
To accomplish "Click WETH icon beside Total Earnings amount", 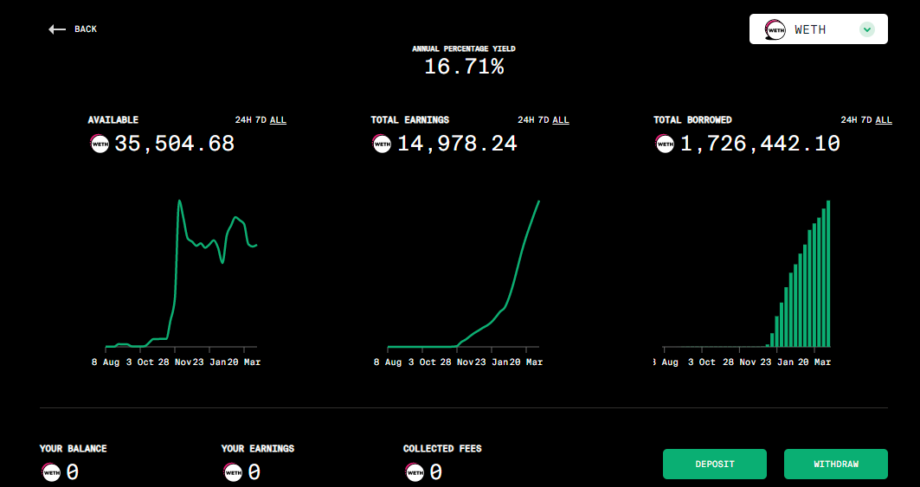I will click(382, 144).
